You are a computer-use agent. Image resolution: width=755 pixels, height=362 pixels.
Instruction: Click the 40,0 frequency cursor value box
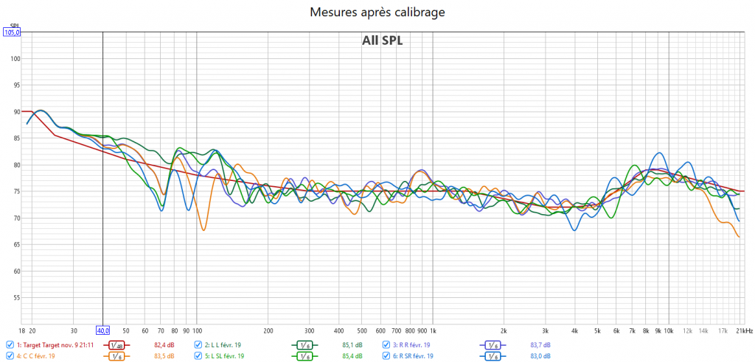point(102,331)
